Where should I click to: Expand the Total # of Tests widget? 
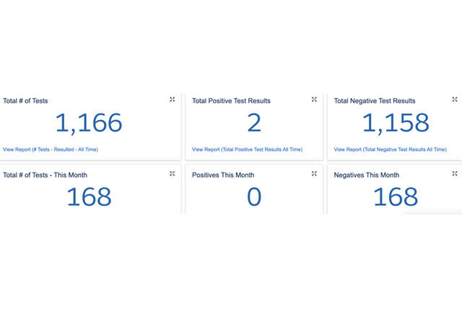(173, 100)
